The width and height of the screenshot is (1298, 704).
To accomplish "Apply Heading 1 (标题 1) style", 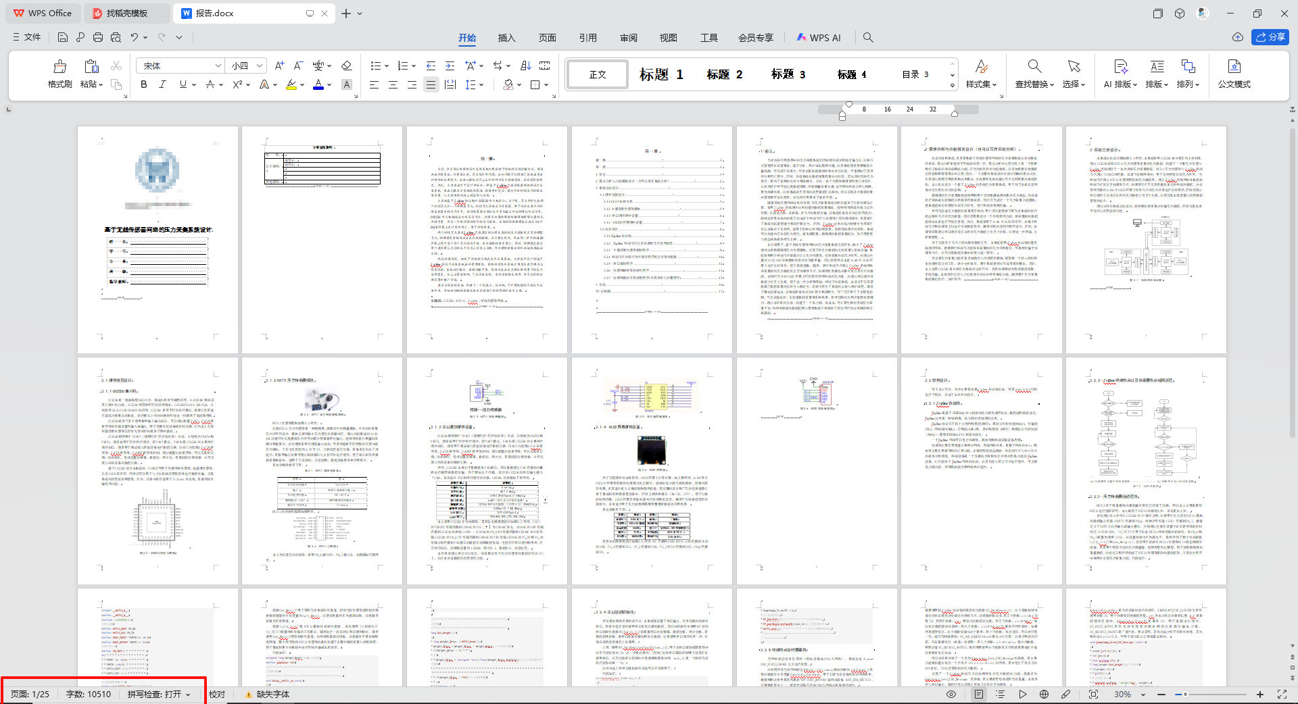I will pyautogui.click(x=661, y=74).
